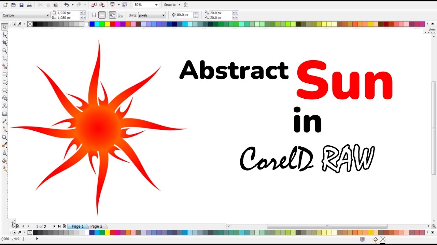This screenshot has height=245, width=437.
Task: Pick the black swatch in top palette
Action: [35, 24]
